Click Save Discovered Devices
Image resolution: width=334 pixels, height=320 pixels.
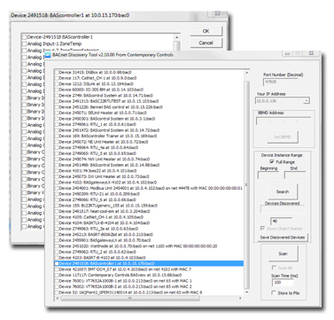pyautogui.click(x=283, y=238)
